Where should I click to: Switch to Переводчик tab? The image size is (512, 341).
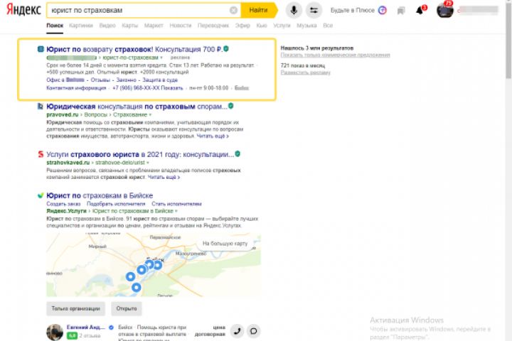pos(213,26)
